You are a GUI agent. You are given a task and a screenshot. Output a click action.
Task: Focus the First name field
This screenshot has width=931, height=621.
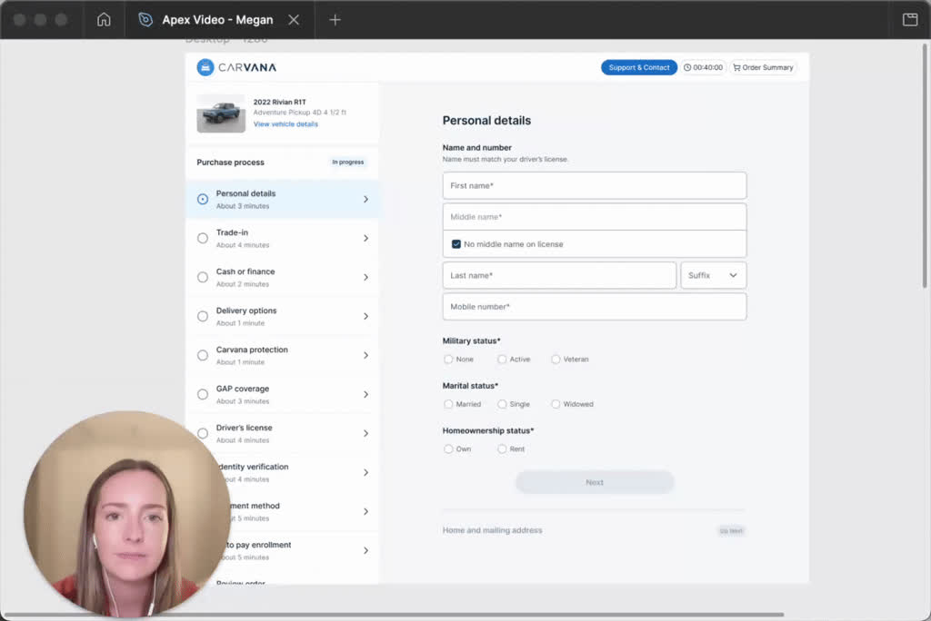[595, 185]
